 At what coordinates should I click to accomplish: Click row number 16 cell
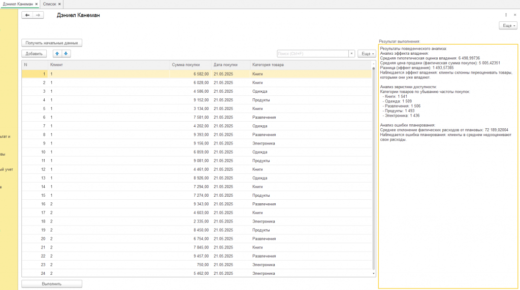(35, 204)
